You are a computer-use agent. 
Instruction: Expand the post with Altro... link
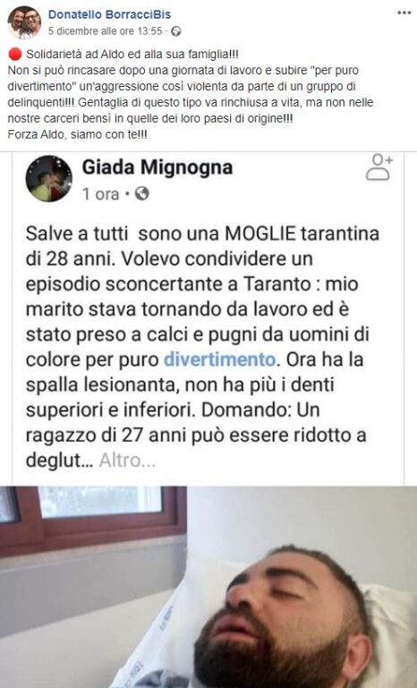[x=127, y=460]
